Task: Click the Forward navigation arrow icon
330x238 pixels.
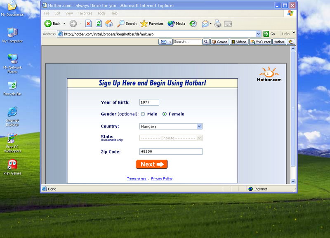Action: (73, 24)
